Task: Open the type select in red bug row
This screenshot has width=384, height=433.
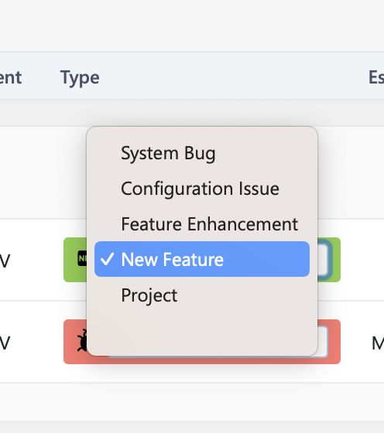Action: [322, 342]
